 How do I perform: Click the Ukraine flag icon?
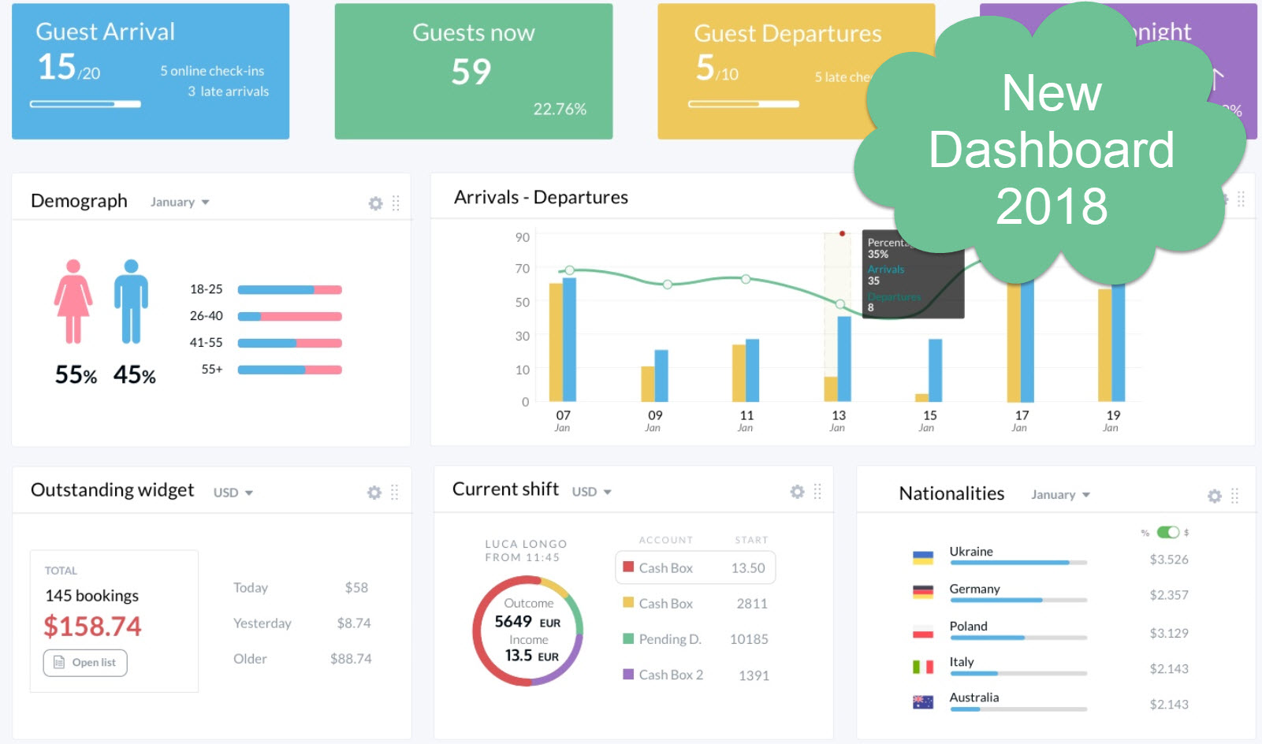point(923,558)
